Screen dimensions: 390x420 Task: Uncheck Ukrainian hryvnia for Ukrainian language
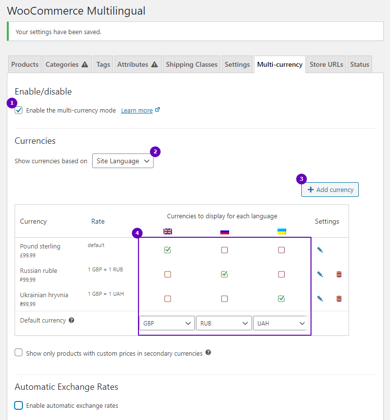click(x=281, y=299)
